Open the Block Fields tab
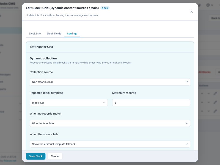Screen dimensions: 220x165 (54, 34)
